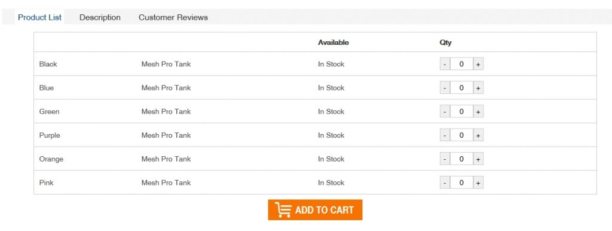
Task: Decrease quantity for Green Mesh Pro Tank
Action: [445, 111]
